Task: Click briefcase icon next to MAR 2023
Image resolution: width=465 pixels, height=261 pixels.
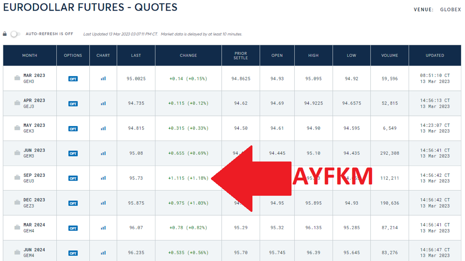Action: click(17, 78)
